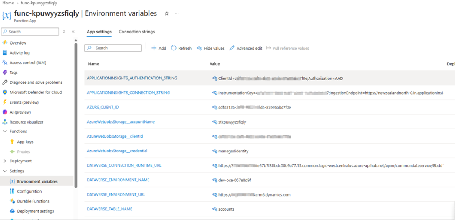Open func-kpuwyyzsfiqly breadcrumb link
The height and width of the screenshot is (220, 455).
coord(39,3)
